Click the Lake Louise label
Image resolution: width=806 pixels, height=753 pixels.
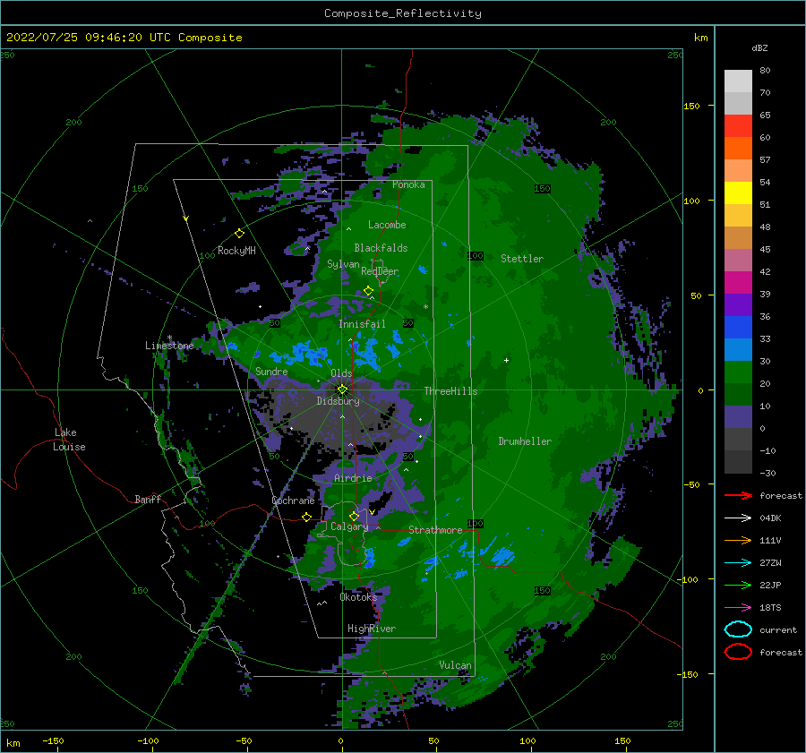coord(69,440)
